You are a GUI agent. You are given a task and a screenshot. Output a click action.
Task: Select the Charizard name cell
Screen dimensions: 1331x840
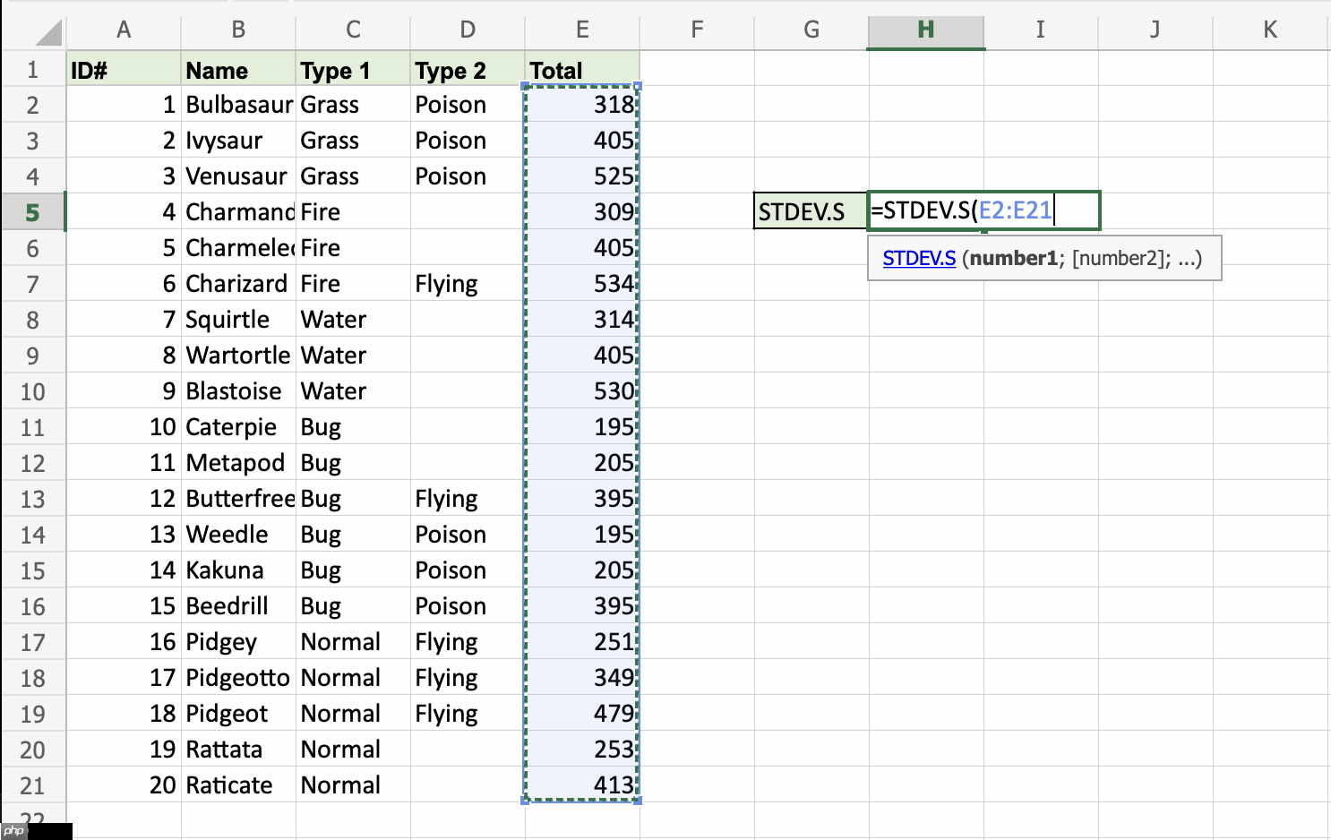click(x=238, y=284)
